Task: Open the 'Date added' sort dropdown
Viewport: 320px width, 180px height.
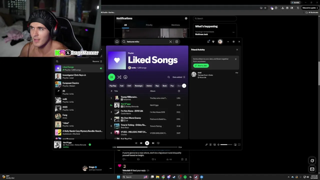Action: (179, 77)
